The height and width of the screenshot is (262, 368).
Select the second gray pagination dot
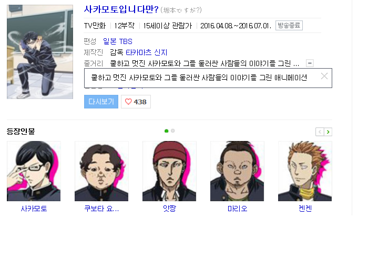pyautogui.click(x=173, y=131)
